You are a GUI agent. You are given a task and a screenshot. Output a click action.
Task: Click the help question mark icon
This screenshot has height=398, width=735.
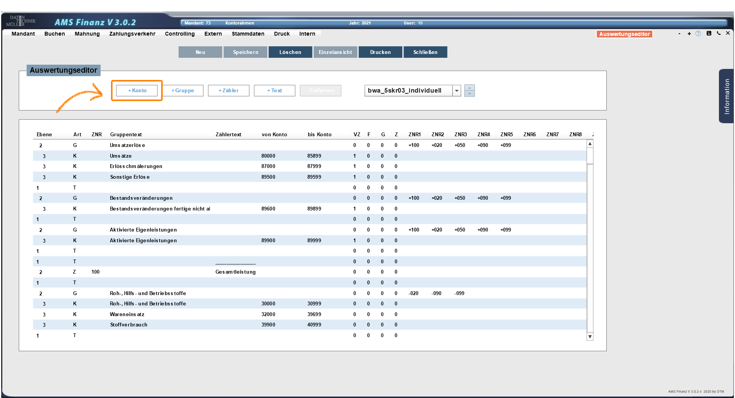(x=698, y=34)
